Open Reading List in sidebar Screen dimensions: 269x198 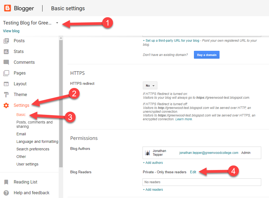[25, 182]
